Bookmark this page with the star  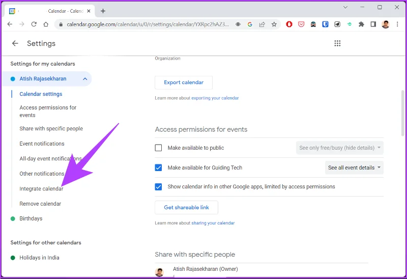click(274, 24)
